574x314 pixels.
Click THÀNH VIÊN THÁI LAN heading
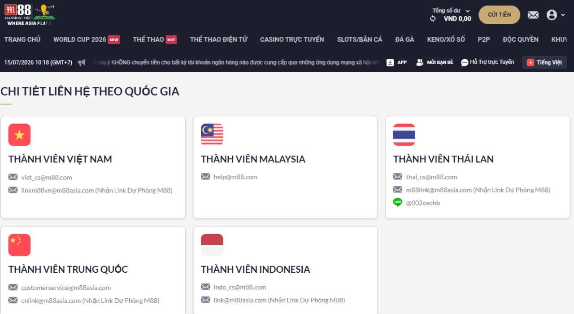tap(444, 159)
